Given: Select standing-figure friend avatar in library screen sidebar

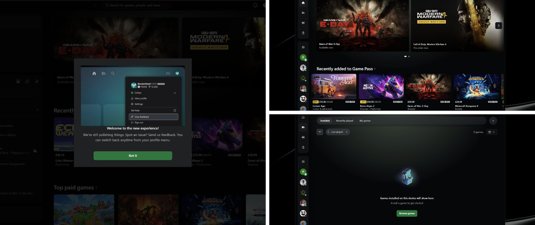Looking at the screenshot, I should (303, 182).
